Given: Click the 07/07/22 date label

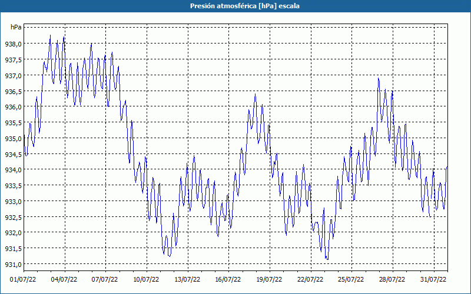Looking at the screenshot, I should point(105,280).
